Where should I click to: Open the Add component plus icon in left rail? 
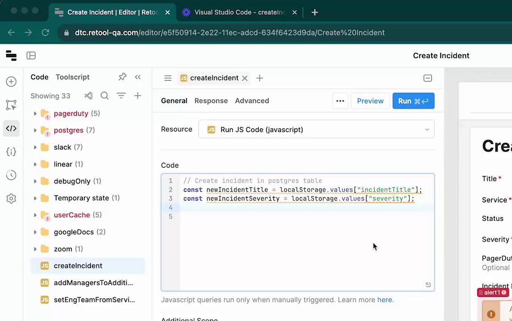[x=11, y=82]
